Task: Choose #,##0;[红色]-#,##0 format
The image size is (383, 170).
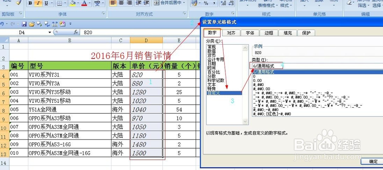Action: 272,114
